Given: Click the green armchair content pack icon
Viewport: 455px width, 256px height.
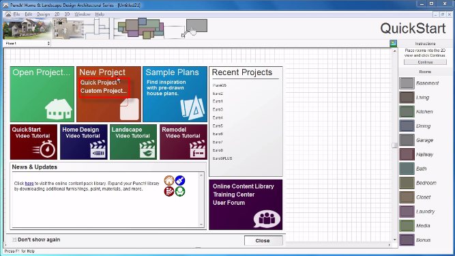Looking at the screenshot, I should pos(180,191).
